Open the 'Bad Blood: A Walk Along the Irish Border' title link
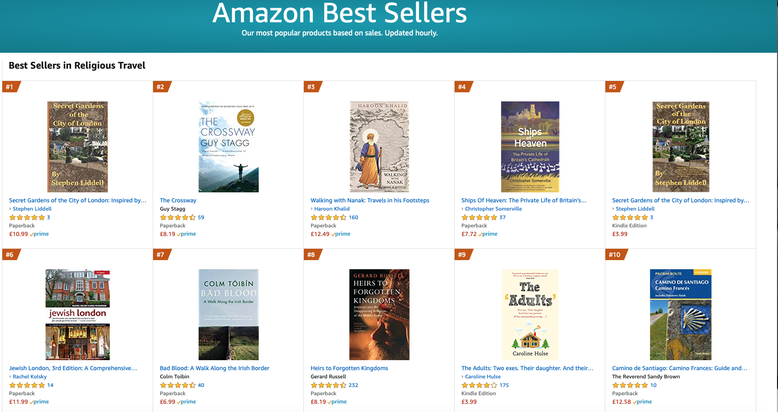Viewport: 778px width, 412px height. [215, 368]
